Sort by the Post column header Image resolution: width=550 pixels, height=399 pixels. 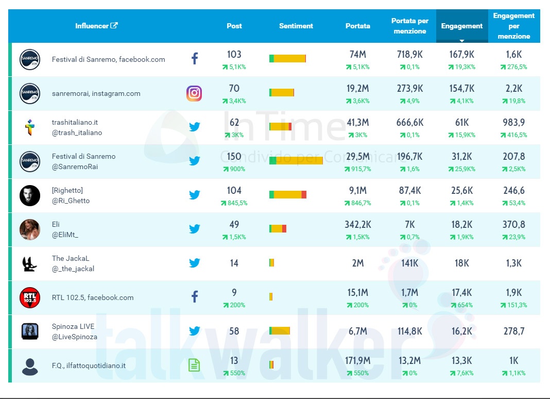point(234,26)
